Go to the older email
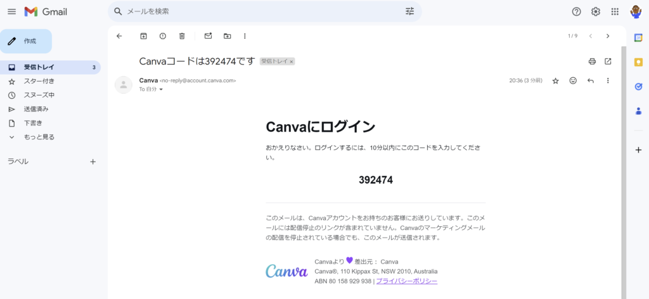This screenshot has height=299, width=649. 608,36
